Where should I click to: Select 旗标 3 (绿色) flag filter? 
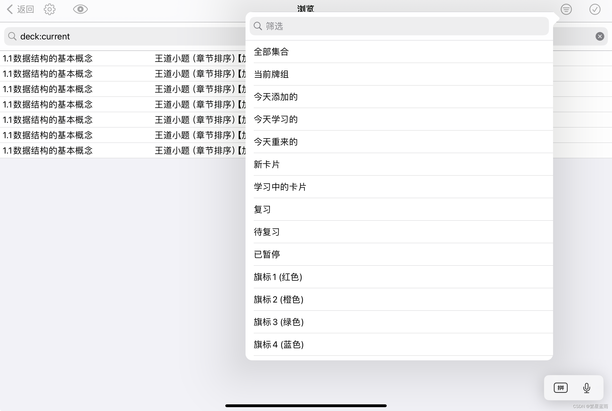pyautogui.click(x=278, y=322)
